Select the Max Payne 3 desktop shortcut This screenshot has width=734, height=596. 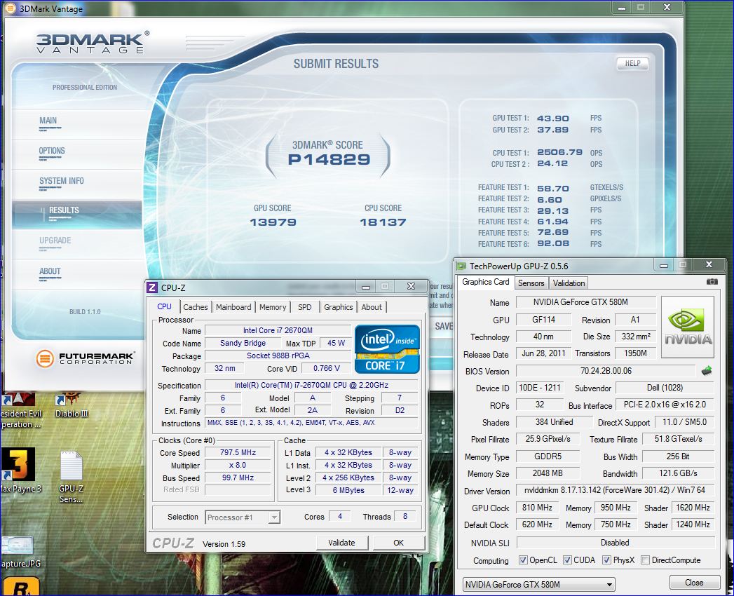pos(20,470)
